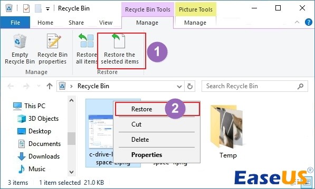Maximize the Recycle Bin window
This screenshot has height=189, width=315.
click(x=278, y=8)
